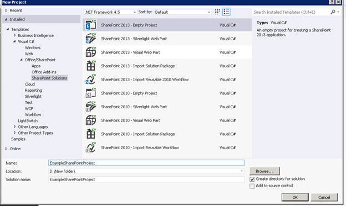The width and height of the screenshot is (346, 206).
Task: Select SharePoint 2013 Empty Project template icon
Action: (x=91, y=25)
